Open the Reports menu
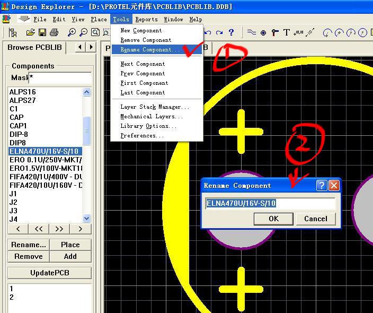373x313 pixels. 147,19
